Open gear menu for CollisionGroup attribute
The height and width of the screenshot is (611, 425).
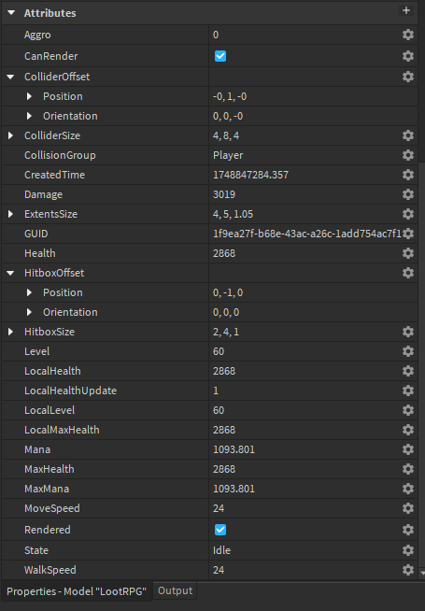(x=408, y=155)
